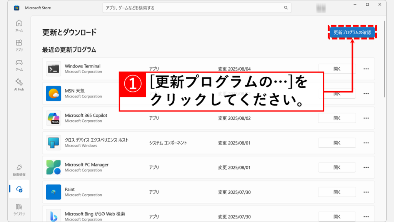Select the Windows Terminal app name
This screenshot has height=222, width=394.
coord(82,66)
